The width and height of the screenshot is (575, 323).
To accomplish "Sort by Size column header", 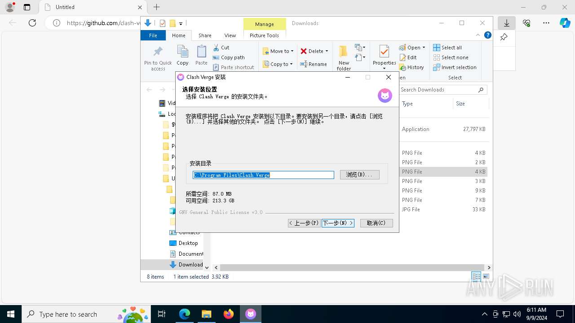I will [x=460, y=104].
